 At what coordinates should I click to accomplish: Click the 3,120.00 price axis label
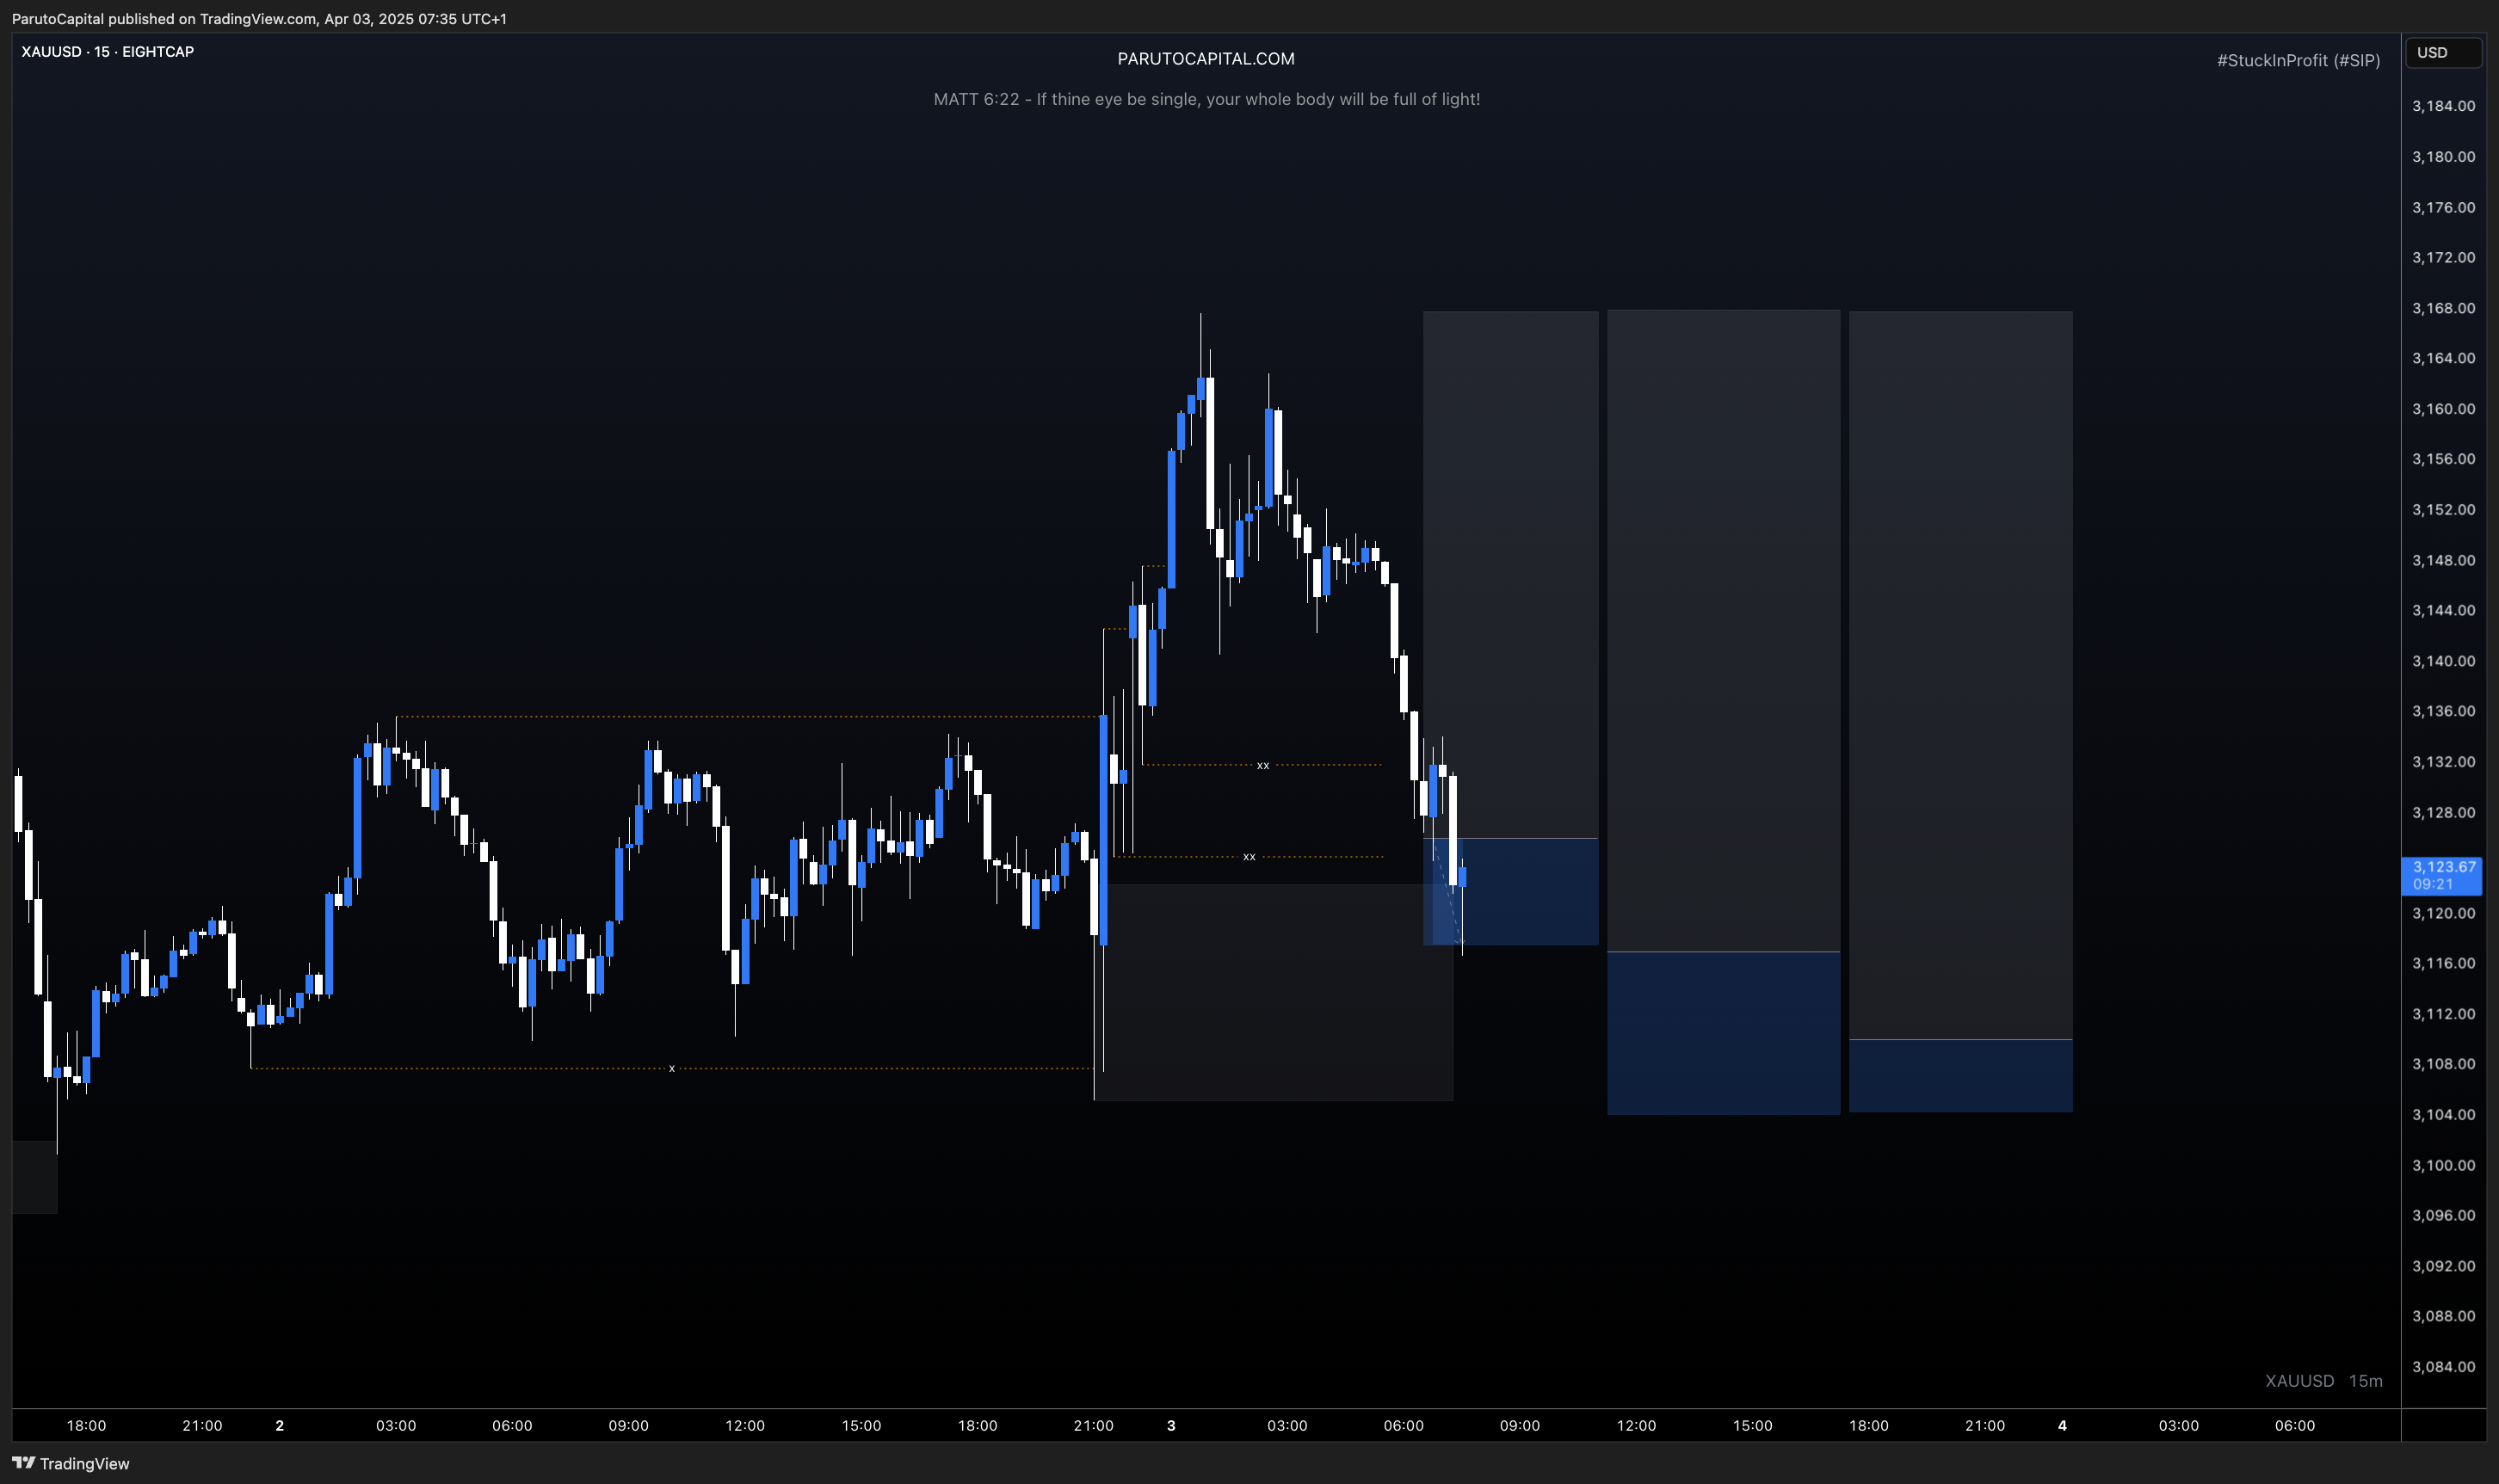click(x=2443, y=913)
